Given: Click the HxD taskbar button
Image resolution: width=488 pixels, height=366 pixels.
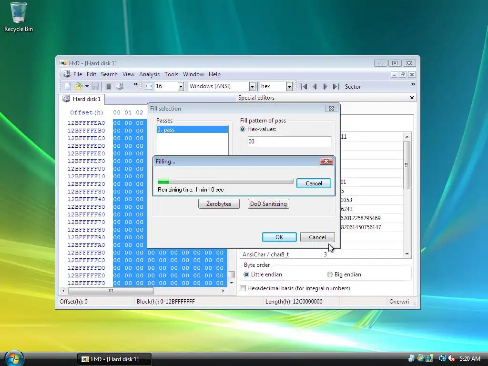Looking at the screenshot, I should point(114,359).
